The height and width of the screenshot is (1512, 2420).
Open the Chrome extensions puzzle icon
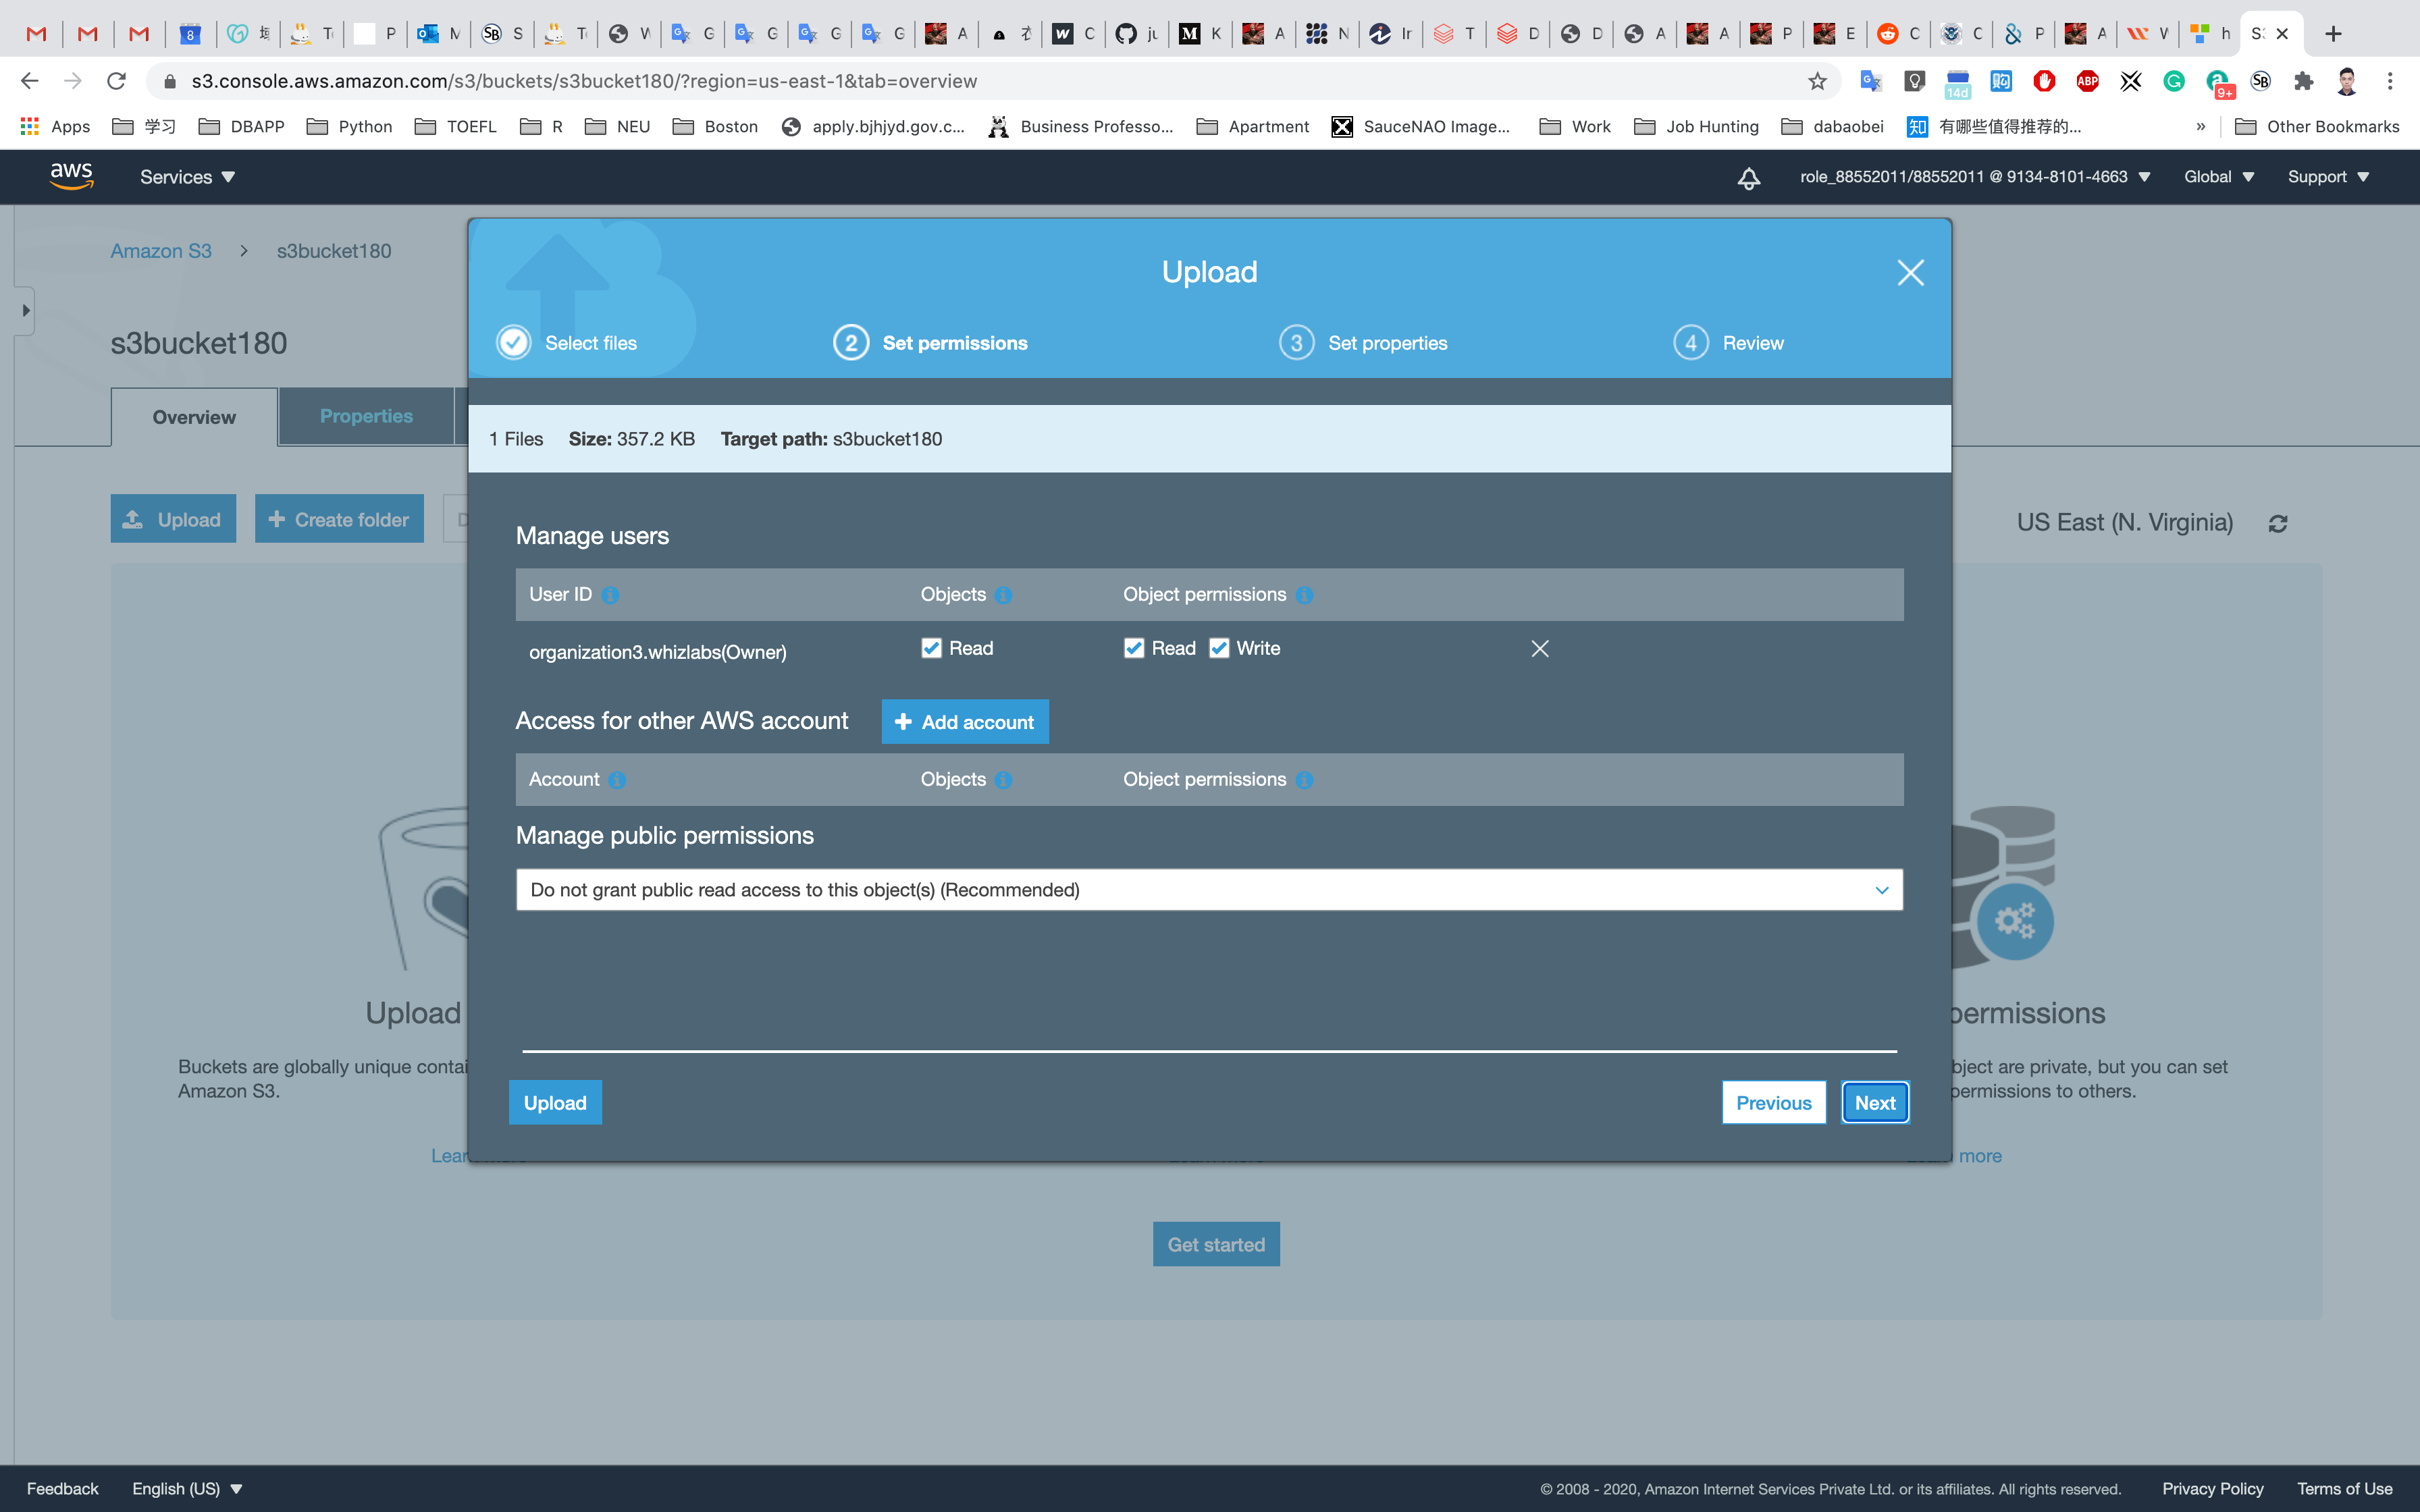2304,81
